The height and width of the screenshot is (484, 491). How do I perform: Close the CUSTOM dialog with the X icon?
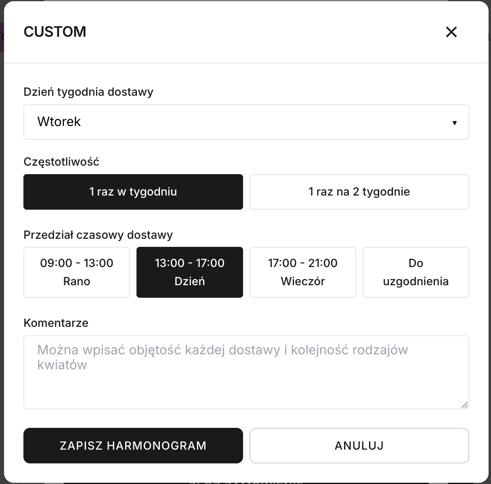pos(451,32)
